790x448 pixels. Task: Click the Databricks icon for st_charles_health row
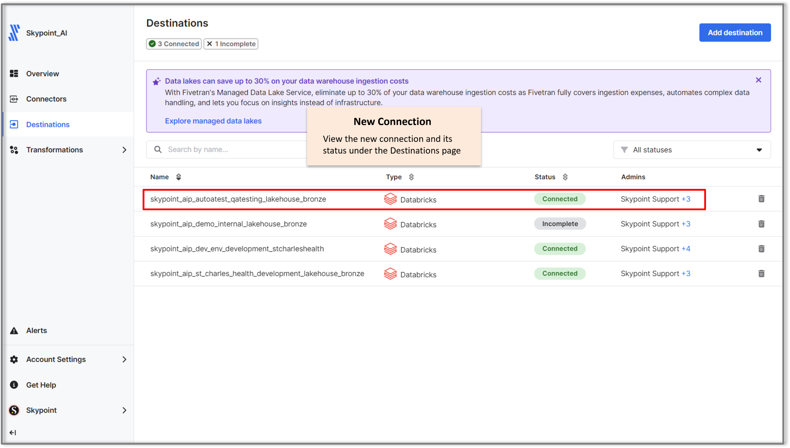390,273
